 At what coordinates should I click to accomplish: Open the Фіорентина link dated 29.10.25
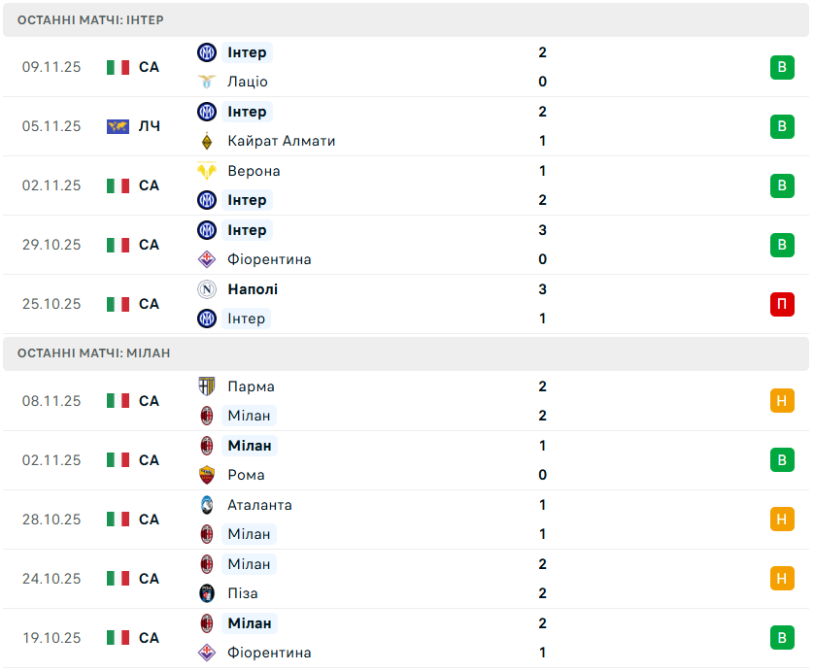coord(269,259)
